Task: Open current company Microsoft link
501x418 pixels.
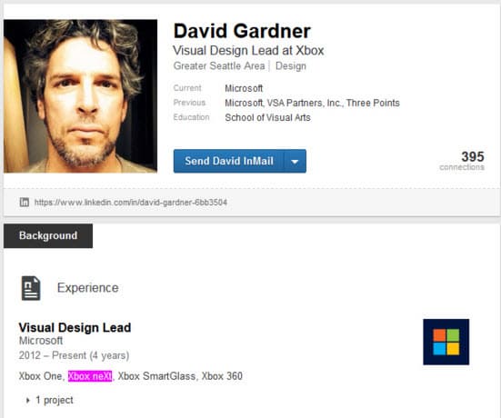Action: pos(244,88)
